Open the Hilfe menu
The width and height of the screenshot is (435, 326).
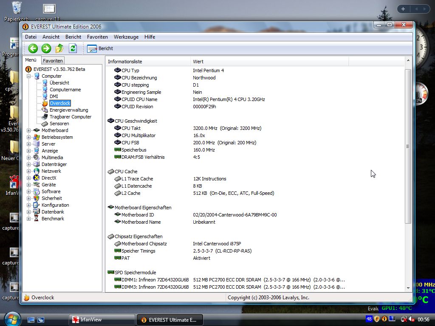(x=150, y=37)
